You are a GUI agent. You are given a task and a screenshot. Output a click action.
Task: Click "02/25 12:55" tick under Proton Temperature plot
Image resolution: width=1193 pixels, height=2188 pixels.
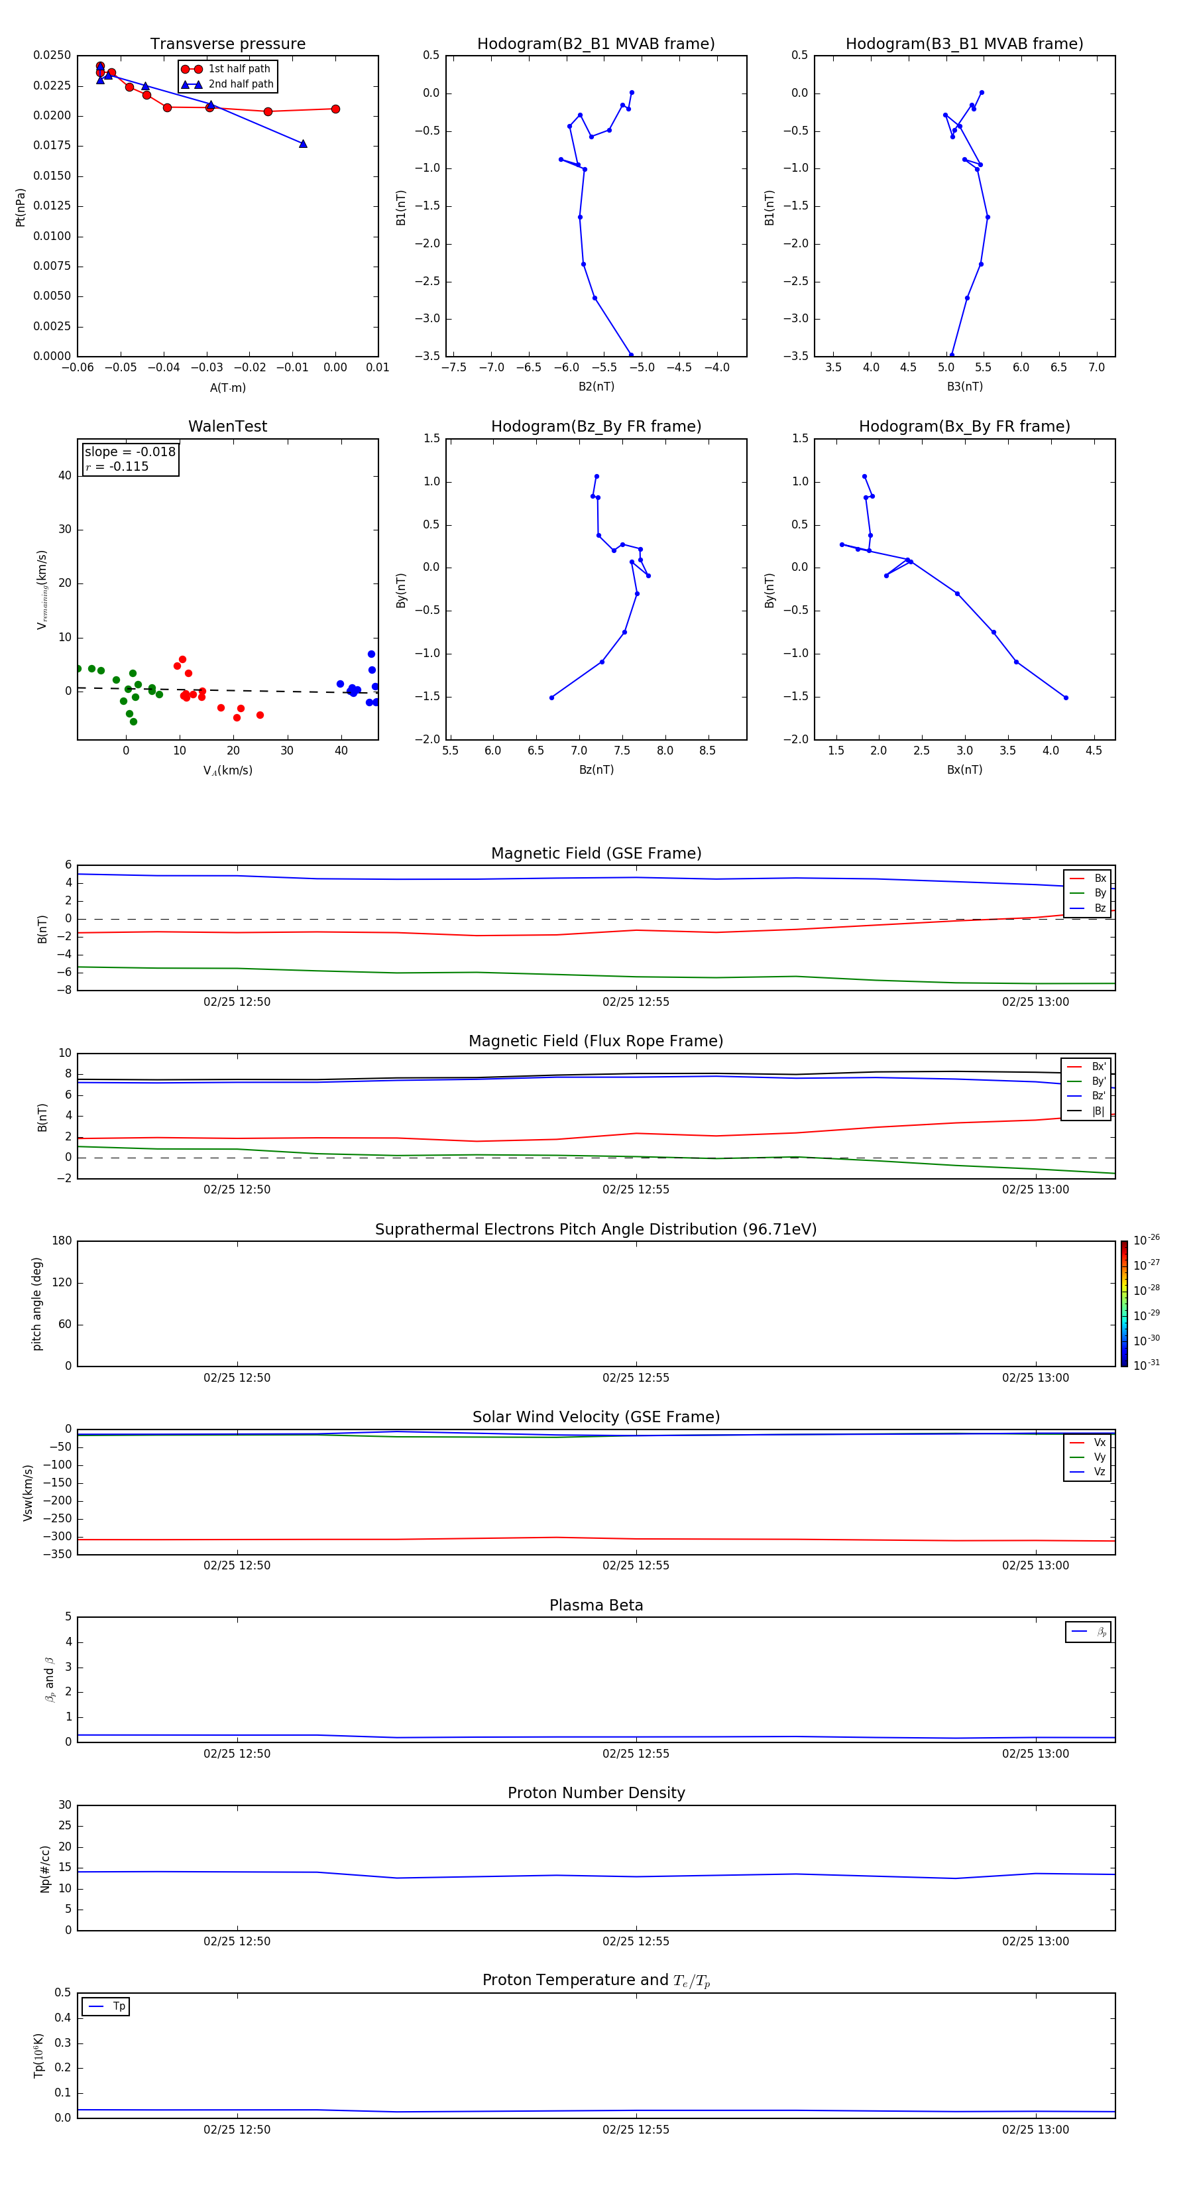(636, 2130)
